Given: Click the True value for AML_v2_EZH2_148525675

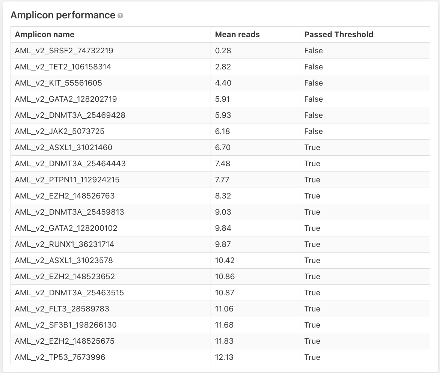Looking at the screenshot, I should tap(312, 341).
